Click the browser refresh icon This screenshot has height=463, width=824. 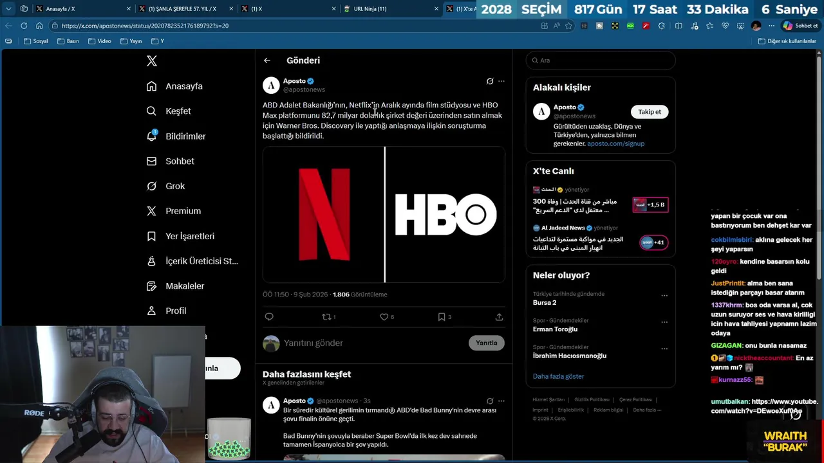(x=24, y=26)
